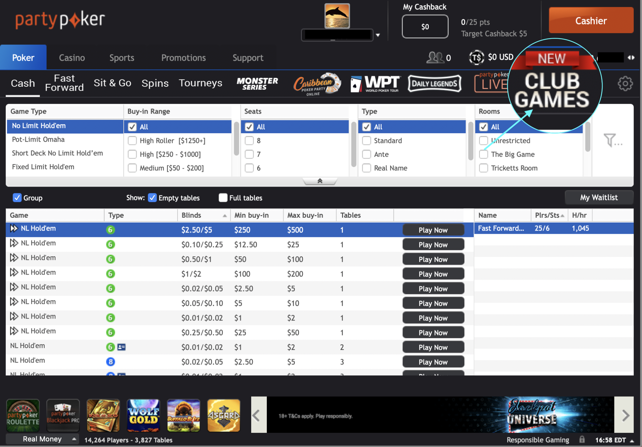The height and width of the screenshot is (447, 642).
Task: Open the settings gear icon
Action: pyautogui.click(x=625, y=84)
